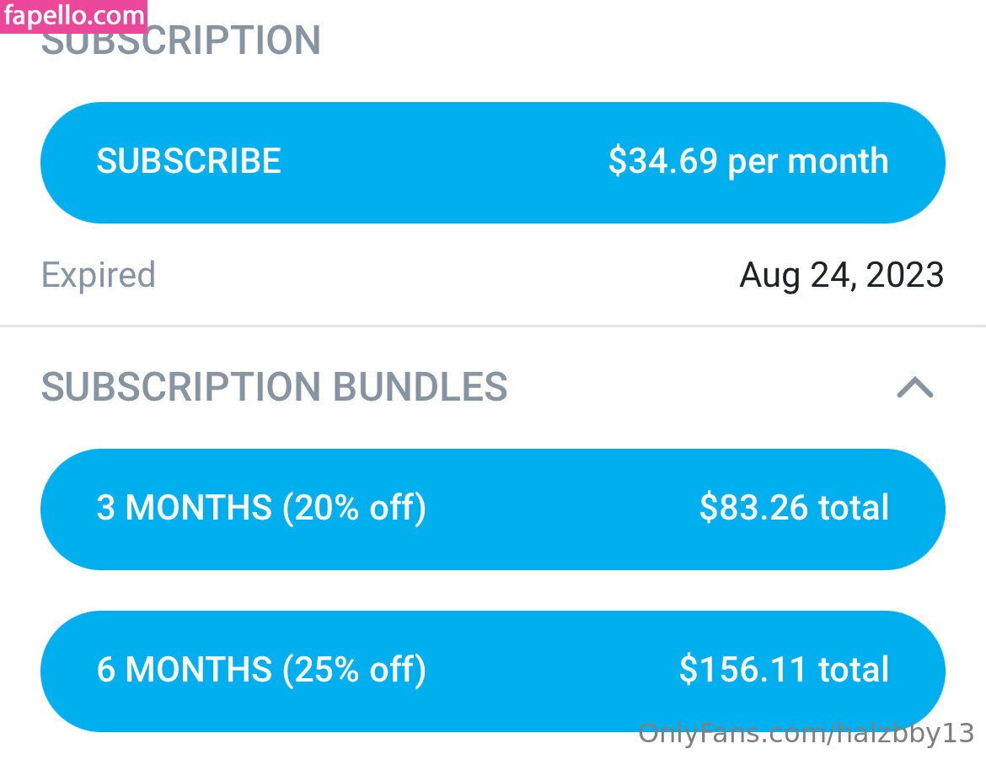Choose the 3 MONTHS bundle option
986x760 pixels.
click(x=493, y=509)
